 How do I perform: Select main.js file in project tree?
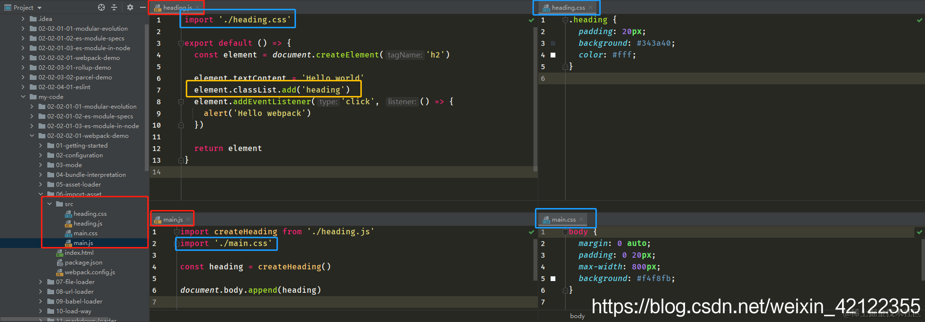[x=83, y=243]
